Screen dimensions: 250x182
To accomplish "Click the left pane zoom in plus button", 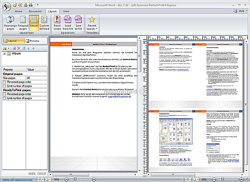I will point(94,179).
